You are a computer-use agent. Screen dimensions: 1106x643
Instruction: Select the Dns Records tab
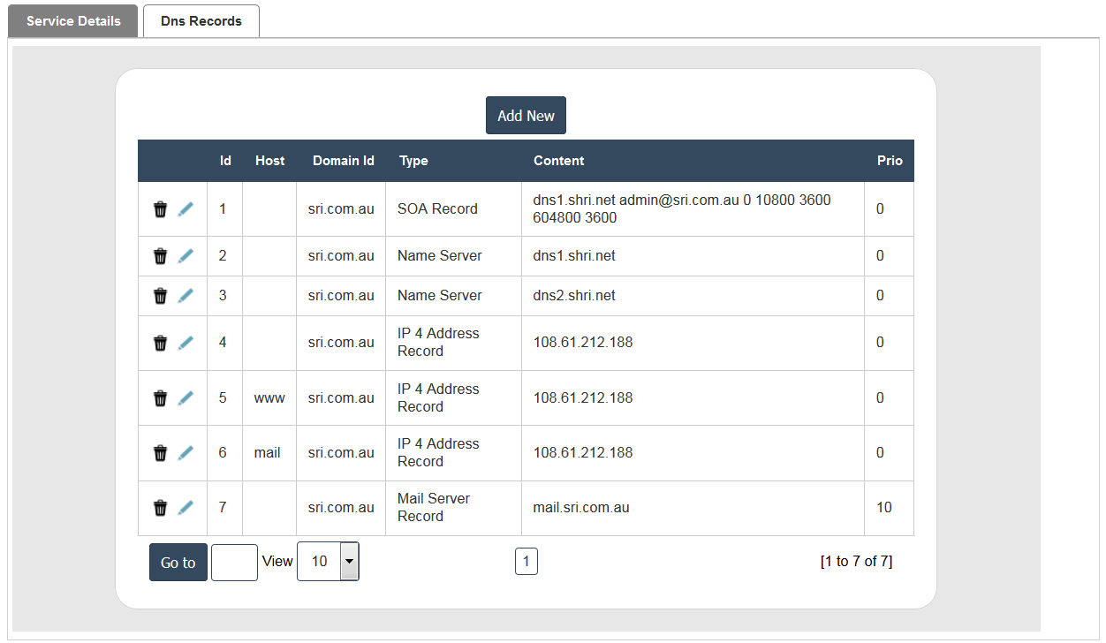click(x=201, y=21)
